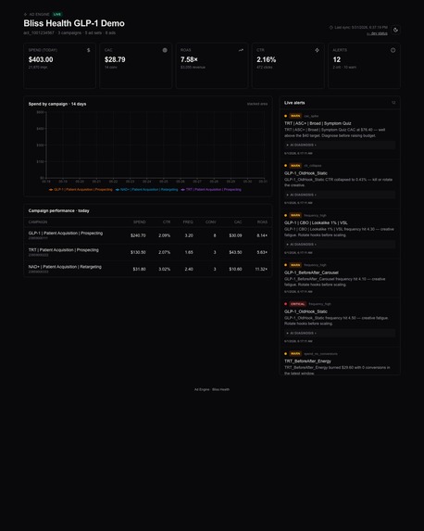Toggle TRT Prospecting series in chart legend
Screen dimensions: 424x531
[211, 190]
